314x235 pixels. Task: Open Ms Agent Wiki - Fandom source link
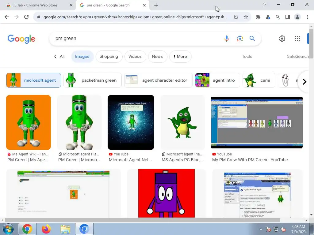click(x=28, y=154)
